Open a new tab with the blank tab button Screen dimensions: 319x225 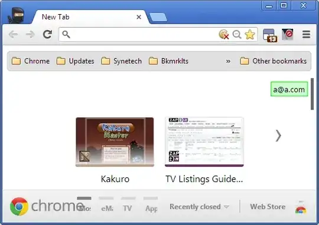click(x=158, y=17)
